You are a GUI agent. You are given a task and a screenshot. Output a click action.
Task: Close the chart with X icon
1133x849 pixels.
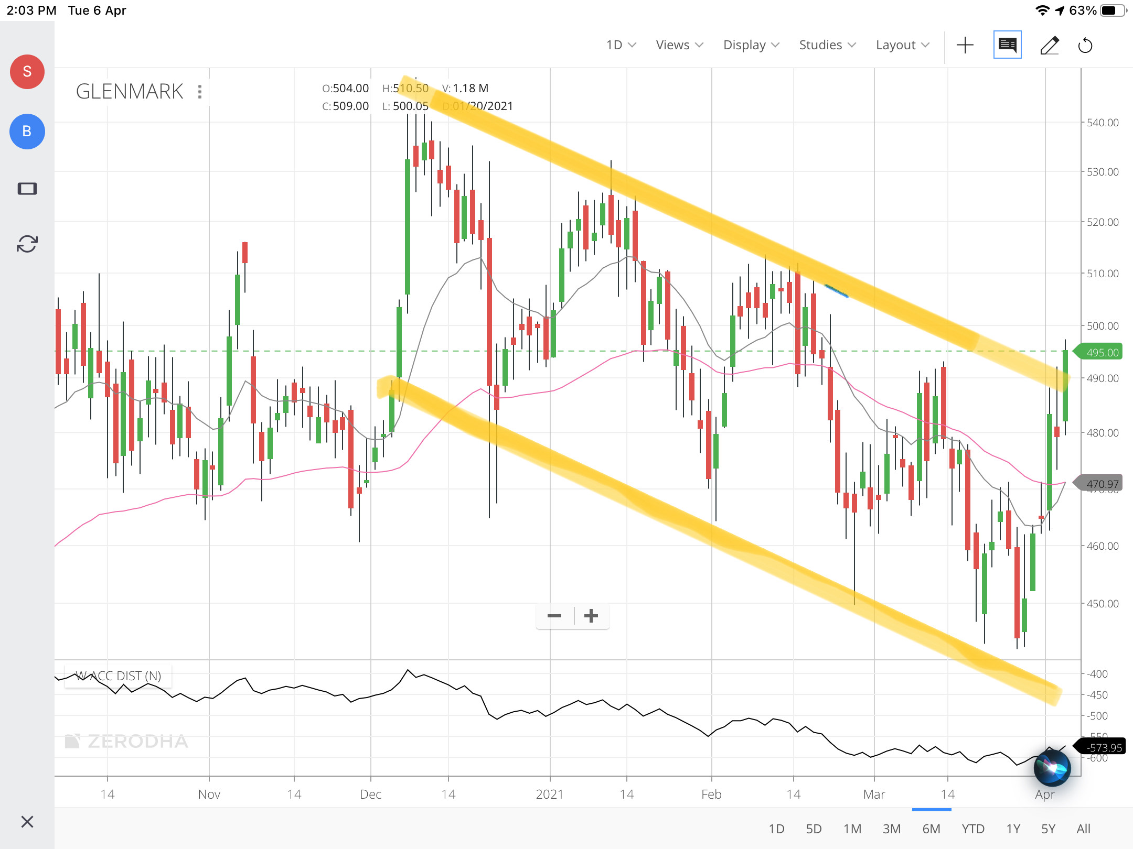click(x=27, y=821)
